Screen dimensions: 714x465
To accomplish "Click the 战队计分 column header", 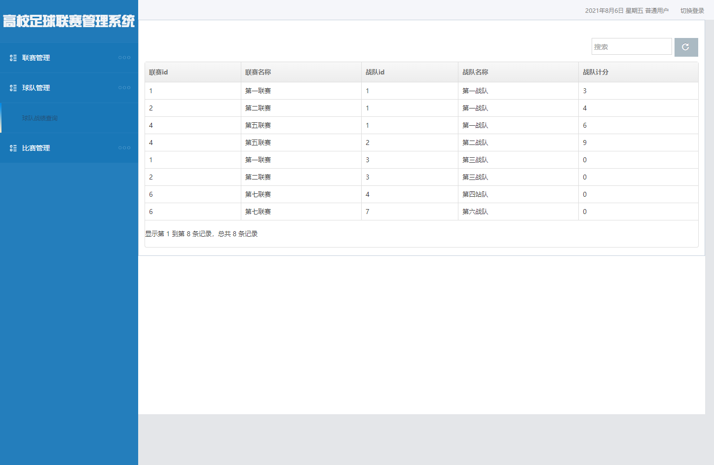I will click(x=596, y=72).
